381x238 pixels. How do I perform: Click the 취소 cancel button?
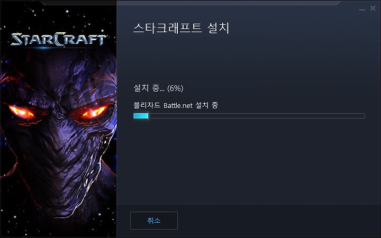154,221
